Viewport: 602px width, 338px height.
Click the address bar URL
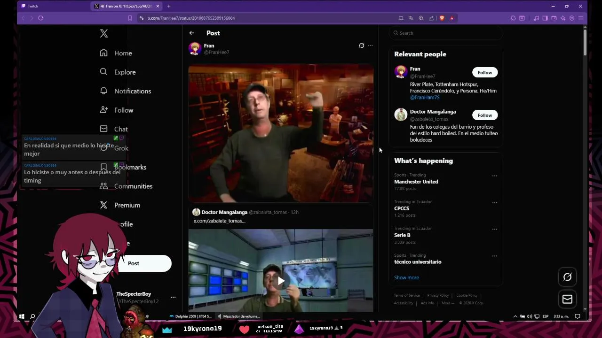point(191,18)
